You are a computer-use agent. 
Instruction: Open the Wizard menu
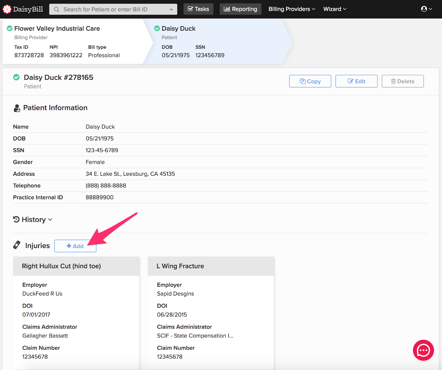[335, 9]
